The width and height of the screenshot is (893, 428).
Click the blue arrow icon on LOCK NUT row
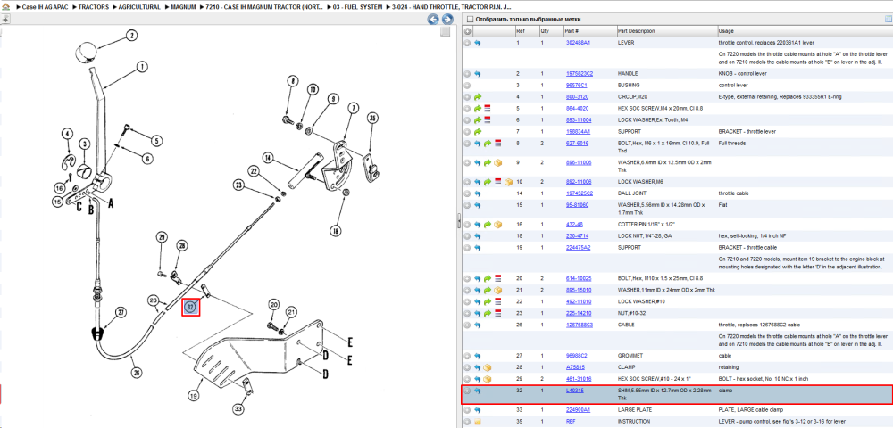tap(477, 236)
